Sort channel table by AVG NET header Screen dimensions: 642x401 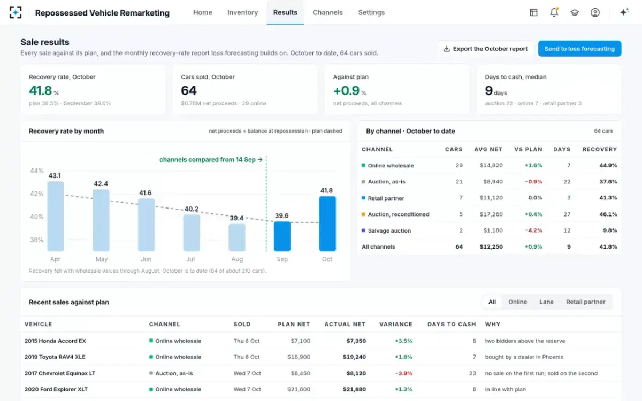(x=488, y=150)
